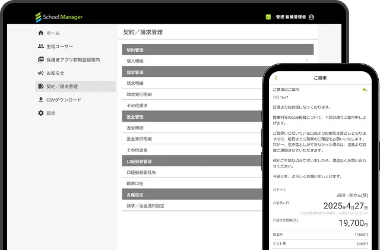Tap the green reply arrow on phone
The height and width of the screenshot is (250, 380).
pyautogui.click(x=364, y=90)
